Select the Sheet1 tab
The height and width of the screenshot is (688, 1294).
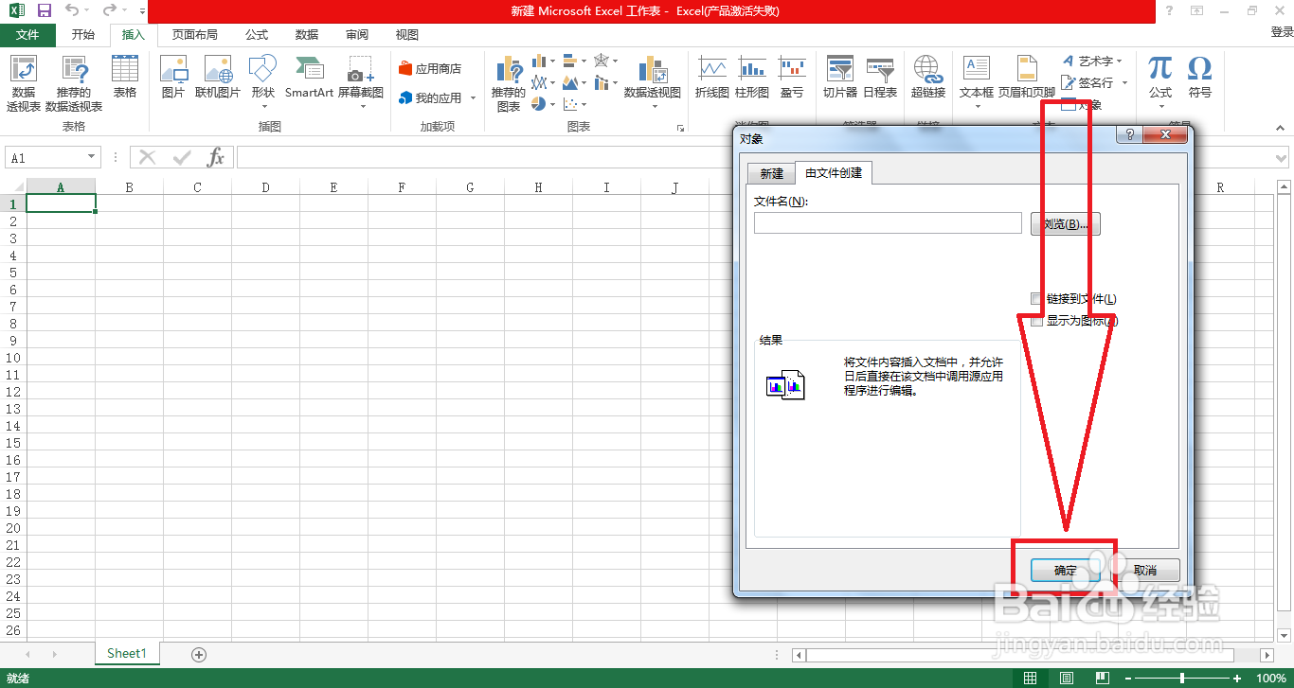pos(127,653)
